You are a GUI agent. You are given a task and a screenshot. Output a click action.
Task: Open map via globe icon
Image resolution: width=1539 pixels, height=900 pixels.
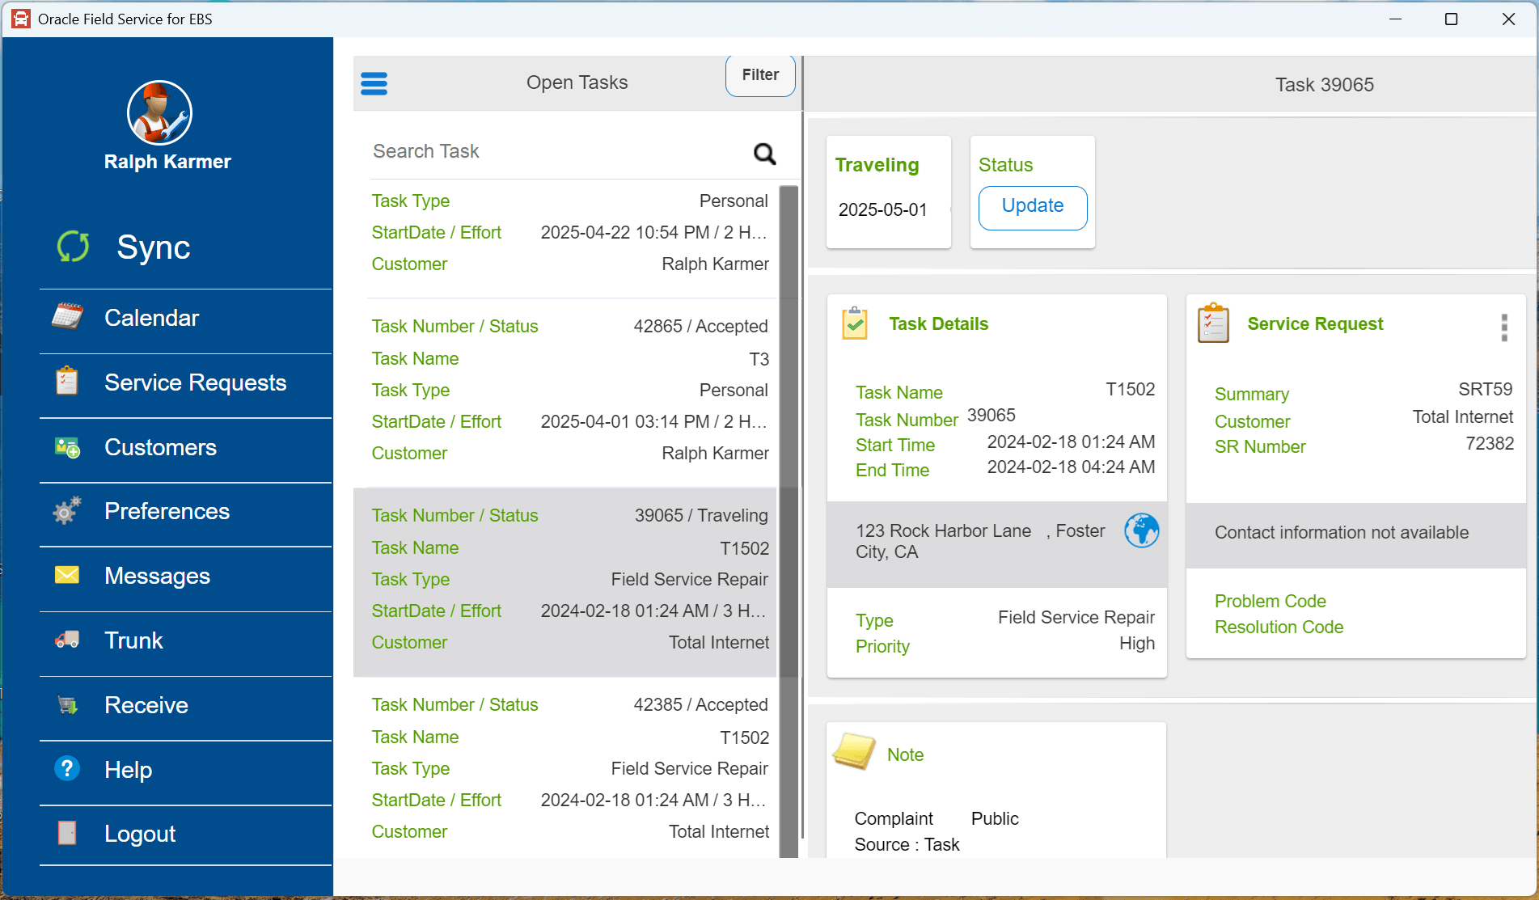[x=1141, y=530]
